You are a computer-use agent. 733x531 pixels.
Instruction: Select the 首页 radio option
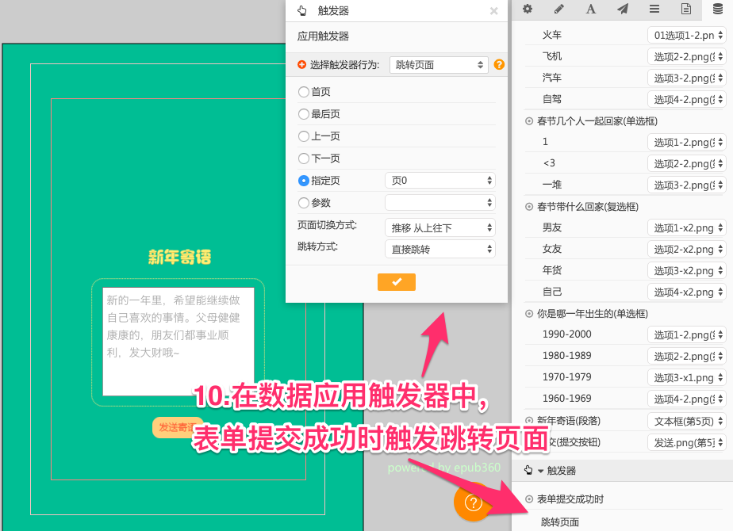(304, 92)
